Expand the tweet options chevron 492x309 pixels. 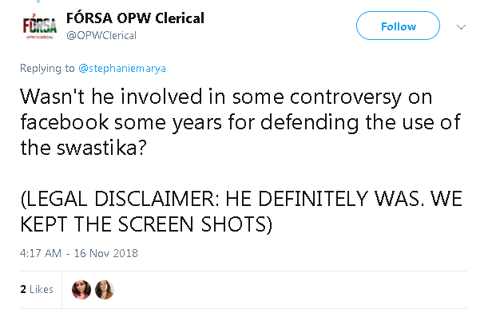coord(461,27)
